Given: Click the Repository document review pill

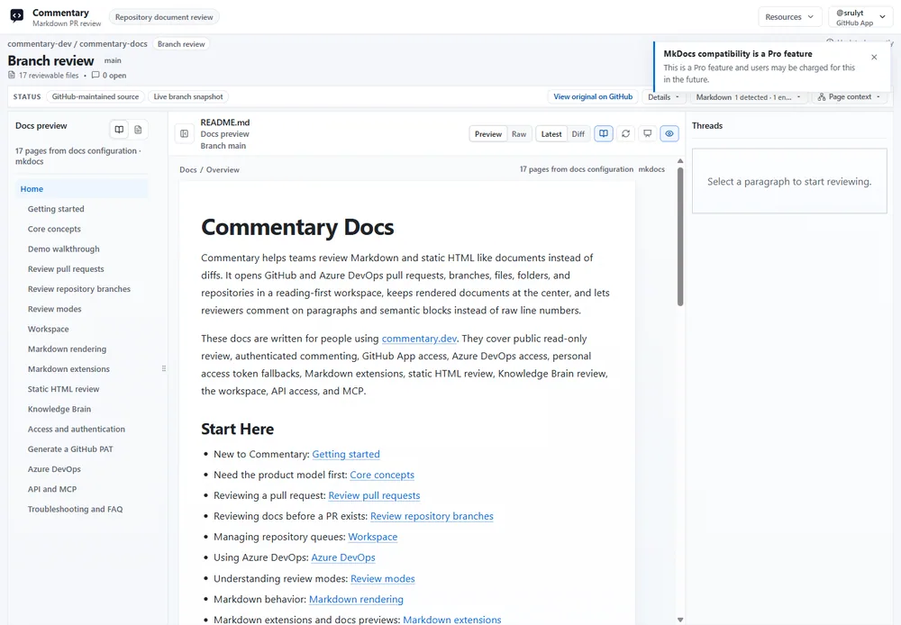Looking at the screenshot, I should [164, 17].
